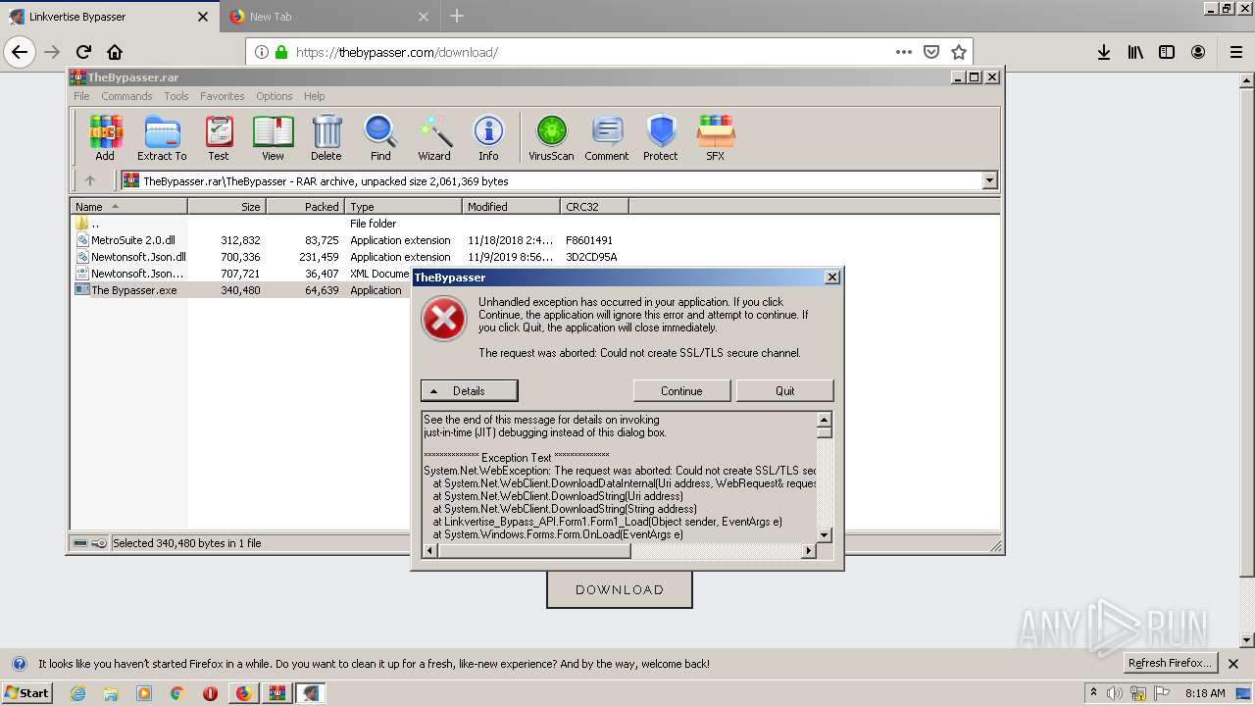Screen dimensions: 1255x706
Task: Sort file list by Name column
Action: tap(128, 207)
